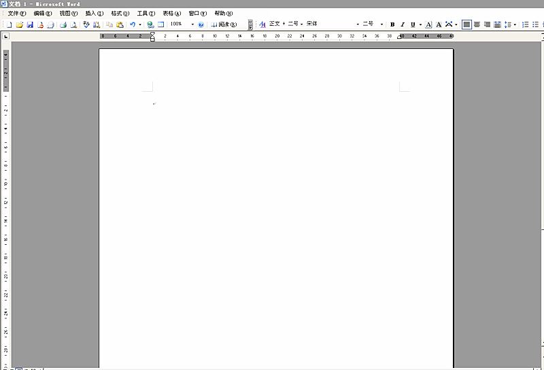Open the font name dropdown showing 宋体
This screenshot has width=544, height=370.
(358, 24)
